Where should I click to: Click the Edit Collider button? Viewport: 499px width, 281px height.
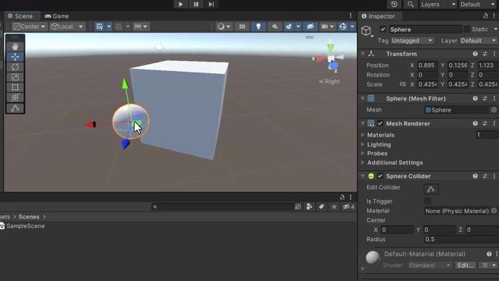[431, 189]
